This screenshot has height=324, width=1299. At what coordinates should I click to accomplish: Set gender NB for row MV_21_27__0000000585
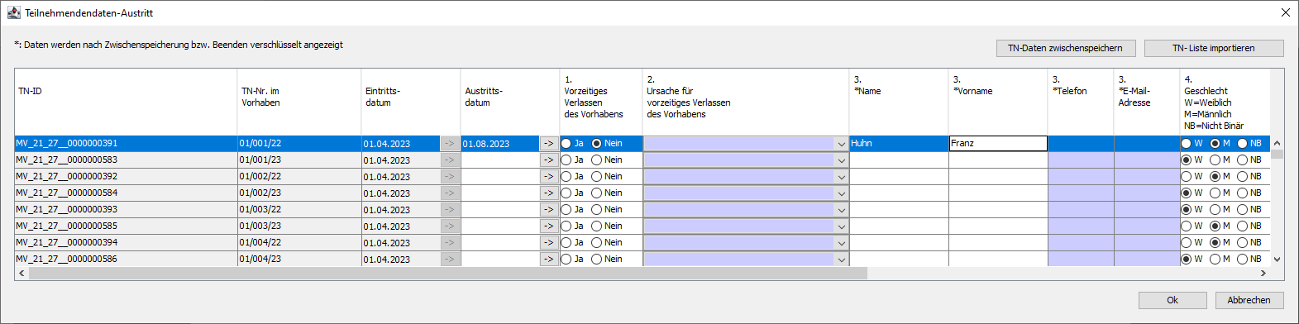1243,226
